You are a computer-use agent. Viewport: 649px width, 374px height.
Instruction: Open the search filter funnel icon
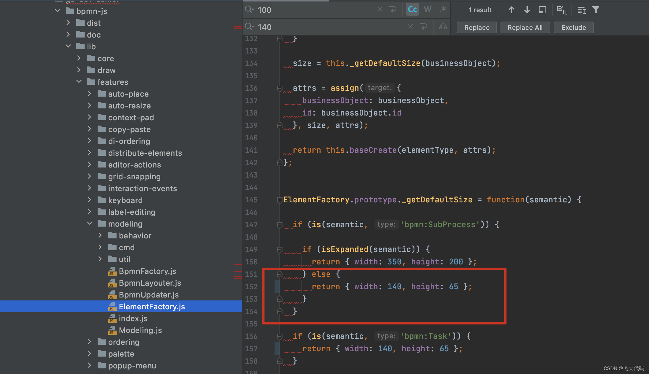coord(596,10)
